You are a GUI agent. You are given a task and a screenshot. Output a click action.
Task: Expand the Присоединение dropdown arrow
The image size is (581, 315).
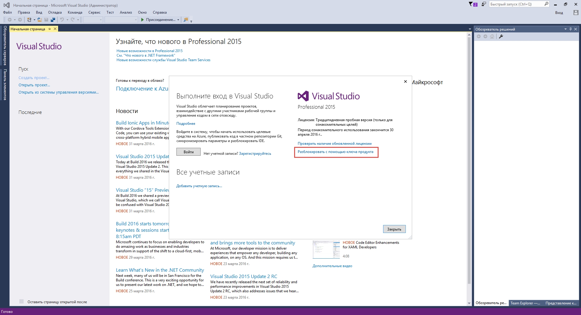(178, 20)
